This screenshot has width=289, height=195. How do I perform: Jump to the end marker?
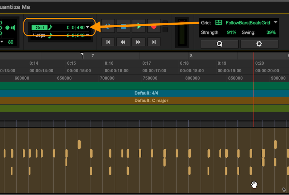click(x=154, y=42)
